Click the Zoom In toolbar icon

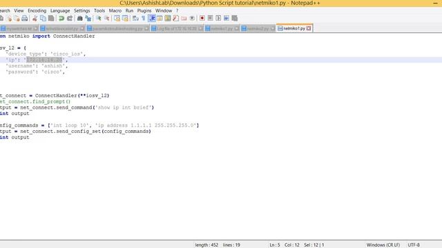pos(98,19)
